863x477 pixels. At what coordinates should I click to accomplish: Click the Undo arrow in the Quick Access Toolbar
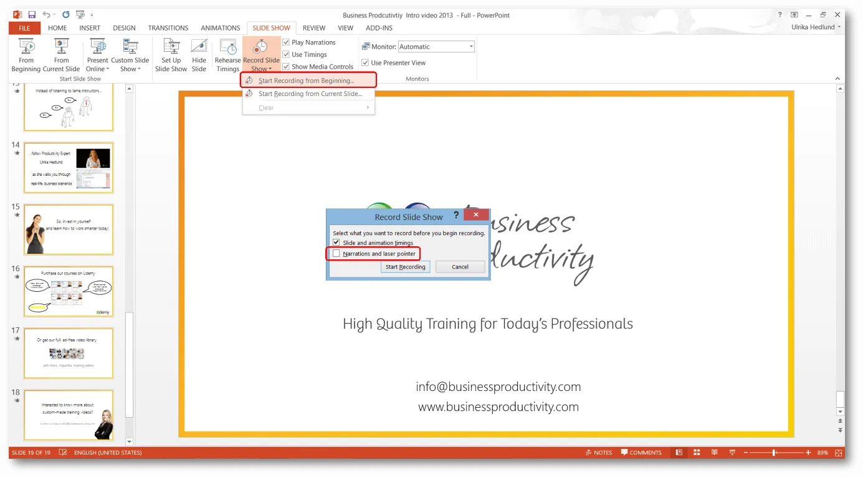tap(46, 14)
